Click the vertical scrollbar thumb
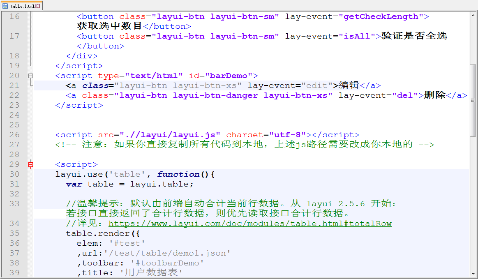 coord(473,100)
